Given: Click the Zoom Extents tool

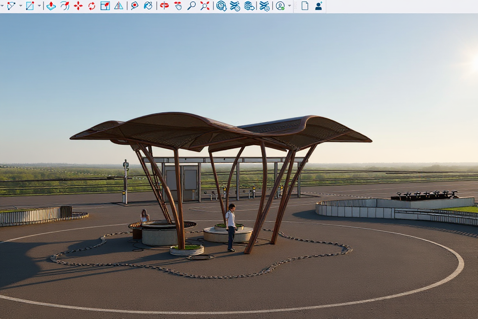Looking at the screenshot, I should [205, 6].
